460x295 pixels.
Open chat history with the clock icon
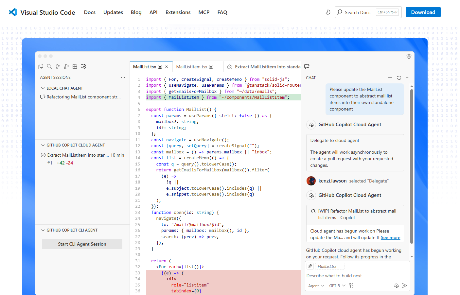click(x=399, y=78)
